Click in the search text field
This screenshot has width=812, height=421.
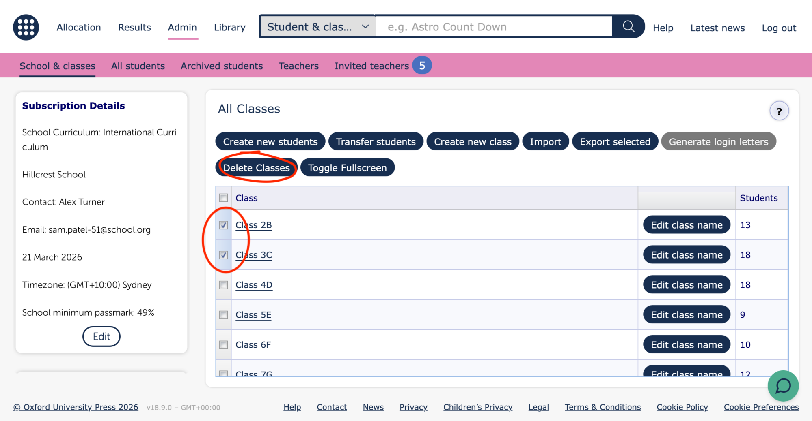click(x=493, y=27)
